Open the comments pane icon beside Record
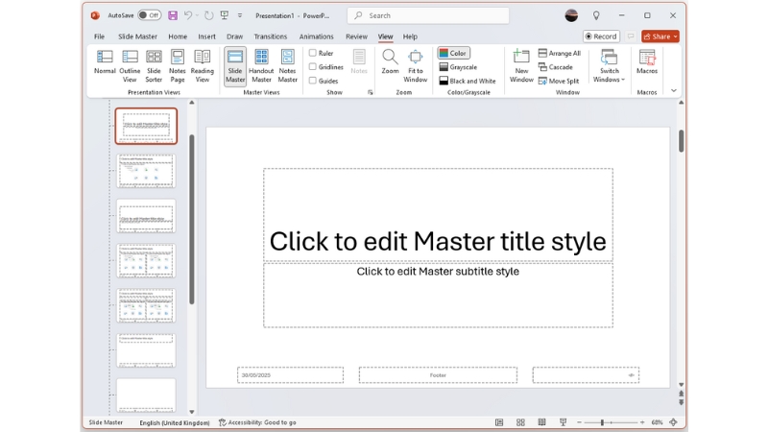768x432 pixels. pos(631,36)
